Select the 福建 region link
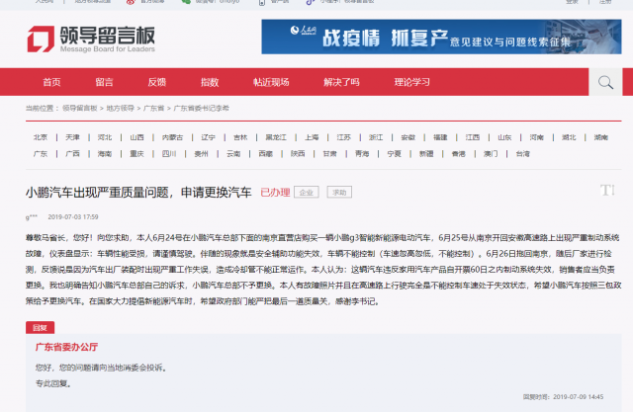This screenshot has width=633, height=412. point(440,137)
